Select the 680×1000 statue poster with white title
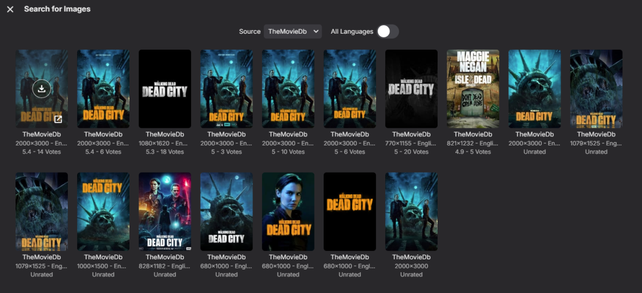The height and width of the screenshot is (293, 642). (226, 212)
